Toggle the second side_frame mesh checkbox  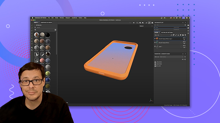point(155,64)
